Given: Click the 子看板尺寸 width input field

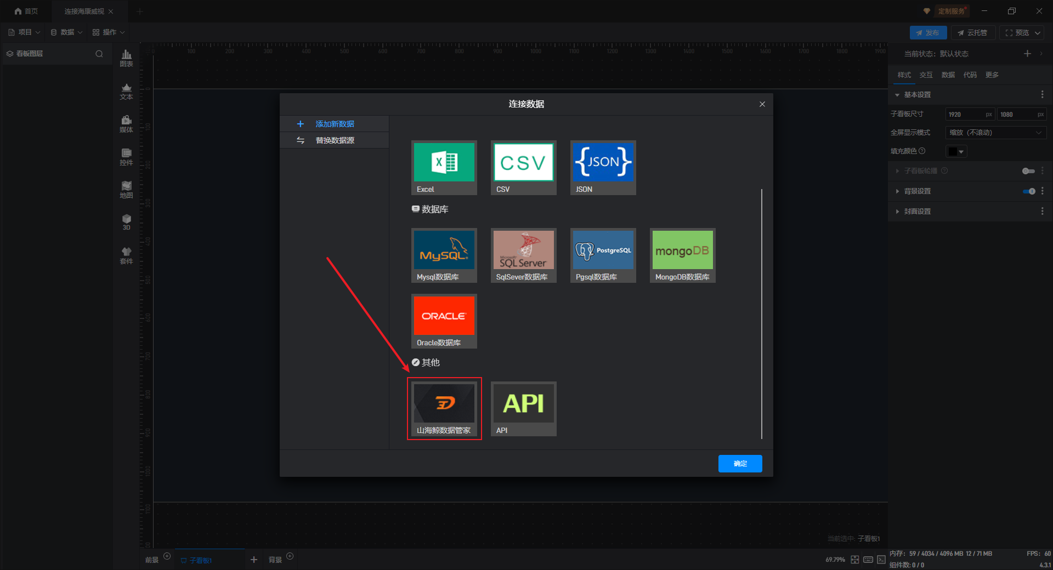Looking at the screenshot, I should [x=970, y=115].
